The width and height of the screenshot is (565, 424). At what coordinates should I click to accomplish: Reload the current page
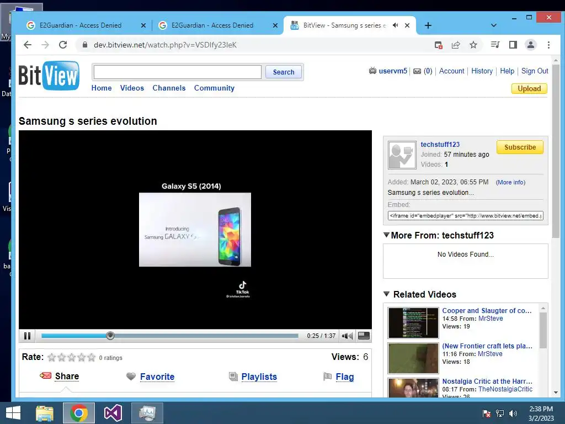coord(63,45)
